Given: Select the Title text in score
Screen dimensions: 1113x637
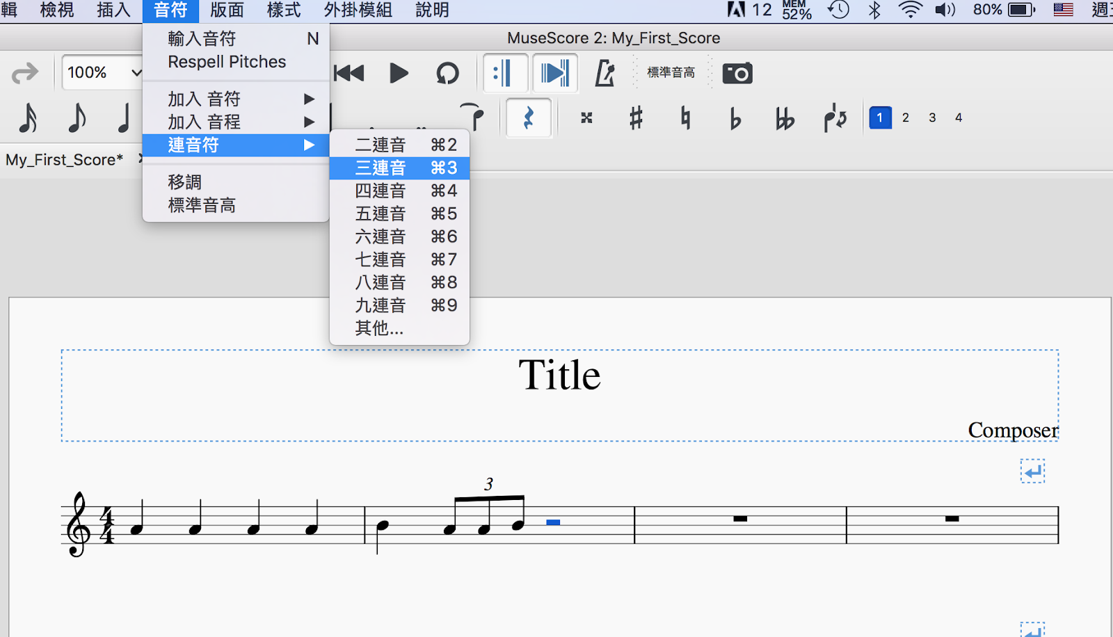Looking at the screenshot, I should click(x=560, y=376).
